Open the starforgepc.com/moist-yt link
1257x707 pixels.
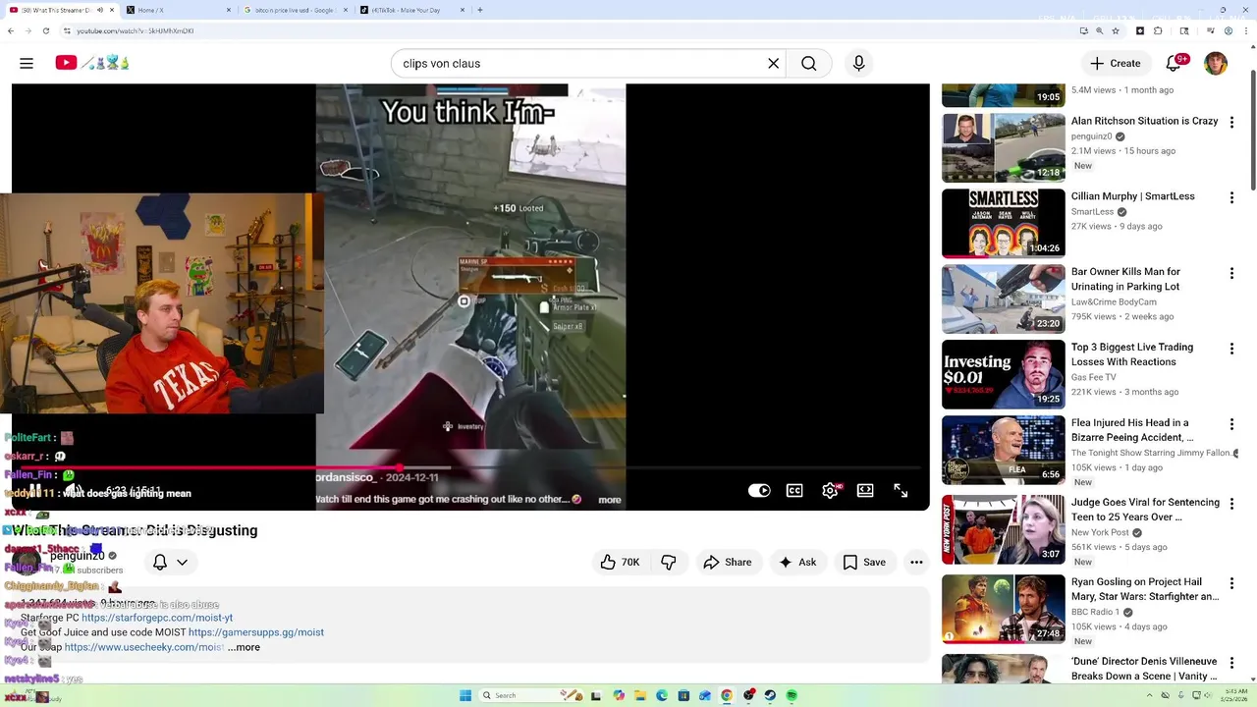coord(157,618)
